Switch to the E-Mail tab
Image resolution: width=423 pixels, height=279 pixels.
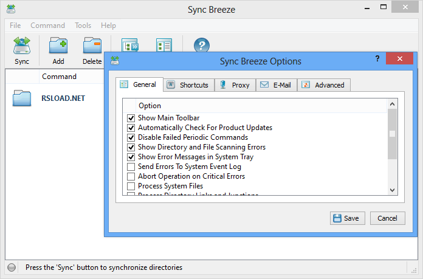(277, 85)
